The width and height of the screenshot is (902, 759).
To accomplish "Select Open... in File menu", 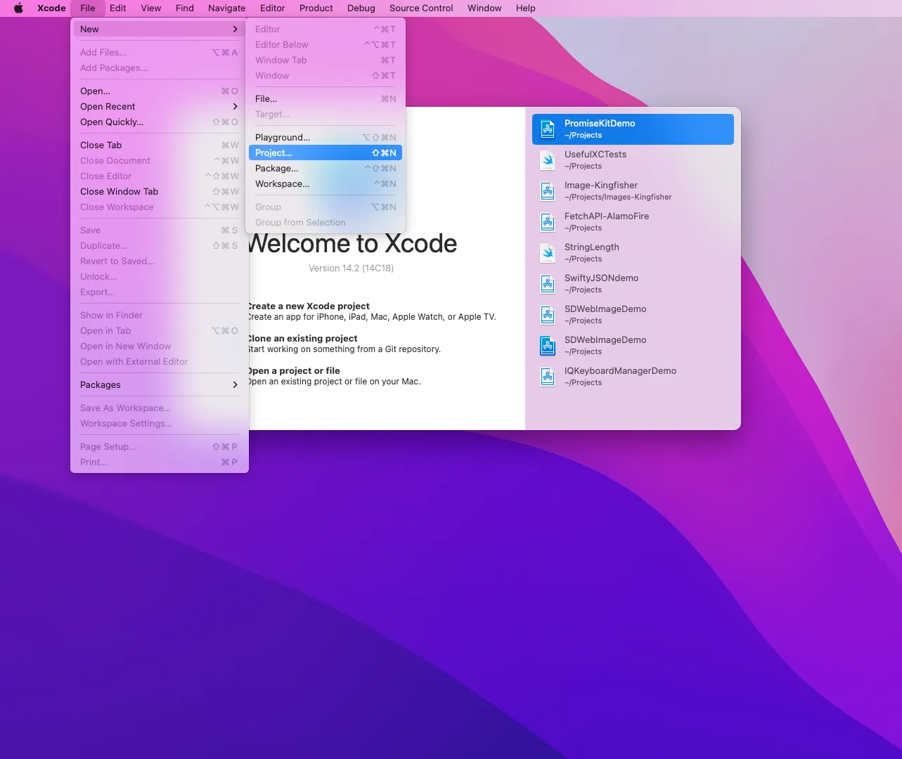I will (x=160, y=91).
